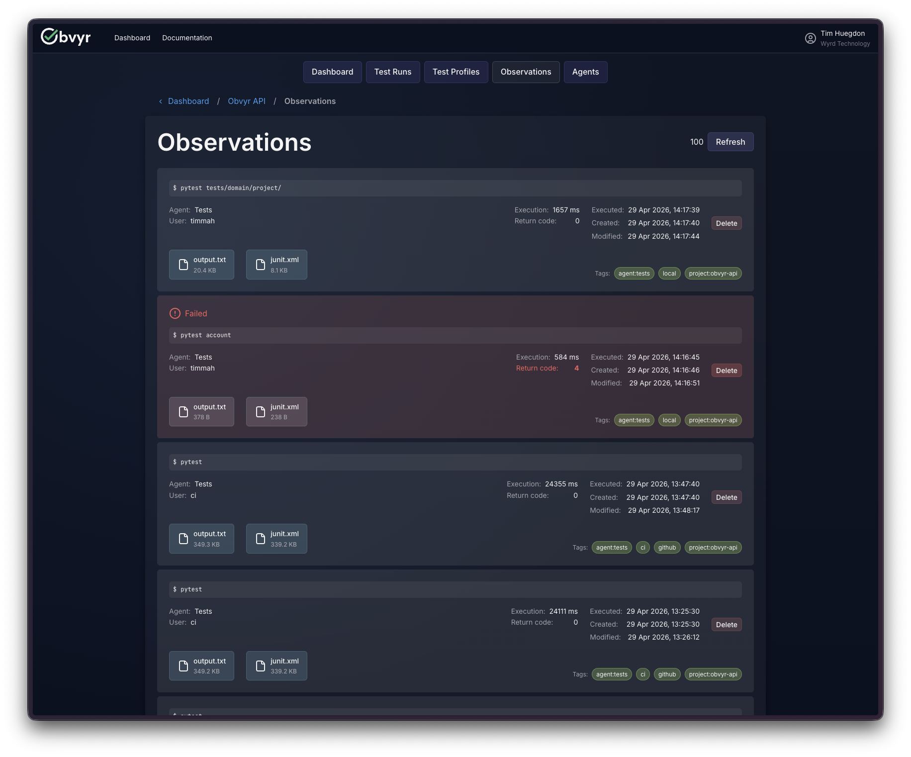Click modified timestamp '29 Apr 2026, 14:16:51'

(665, 383)
